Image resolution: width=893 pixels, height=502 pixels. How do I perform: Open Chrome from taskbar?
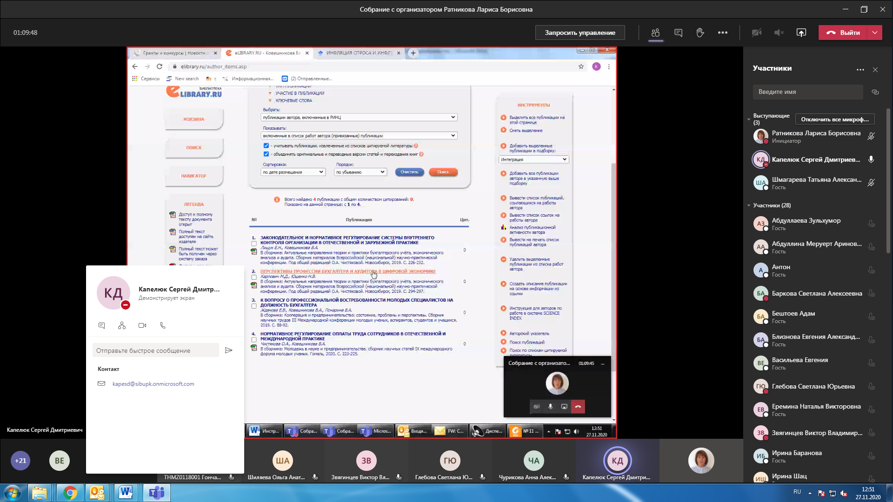(x=70, y=493)
